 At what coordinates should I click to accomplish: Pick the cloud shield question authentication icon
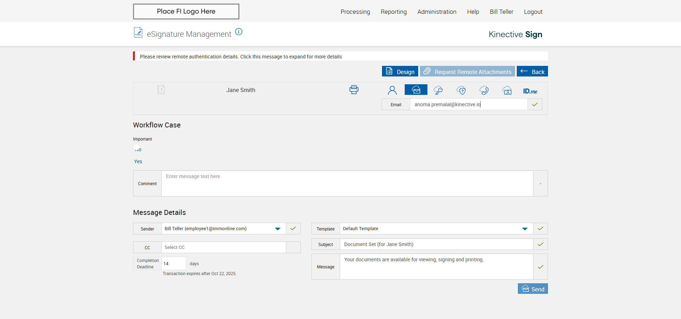point(461,90)
